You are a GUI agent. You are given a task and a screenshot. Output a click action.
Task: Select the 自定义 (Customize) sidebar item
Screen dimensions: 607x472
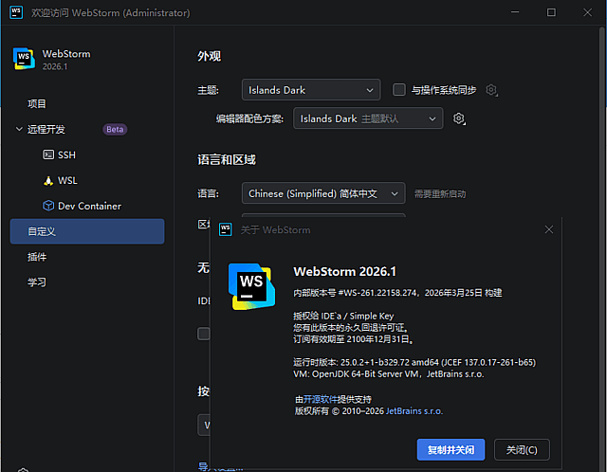coord(87,231)
